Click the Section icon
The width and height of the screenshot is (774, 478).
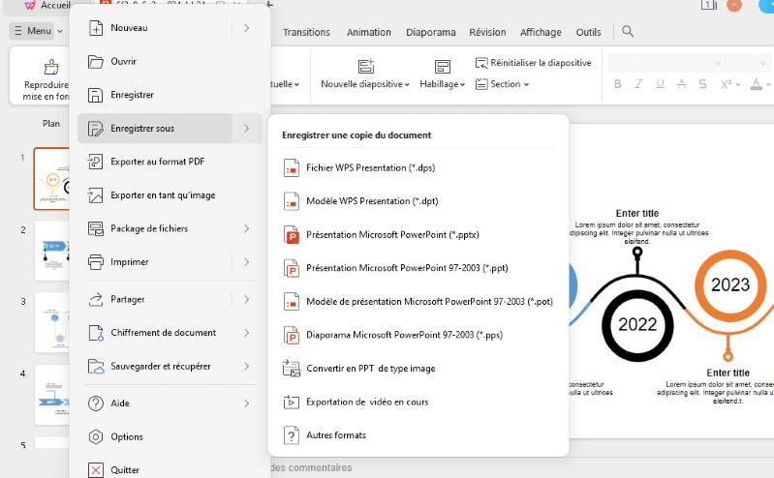(481, 84)
